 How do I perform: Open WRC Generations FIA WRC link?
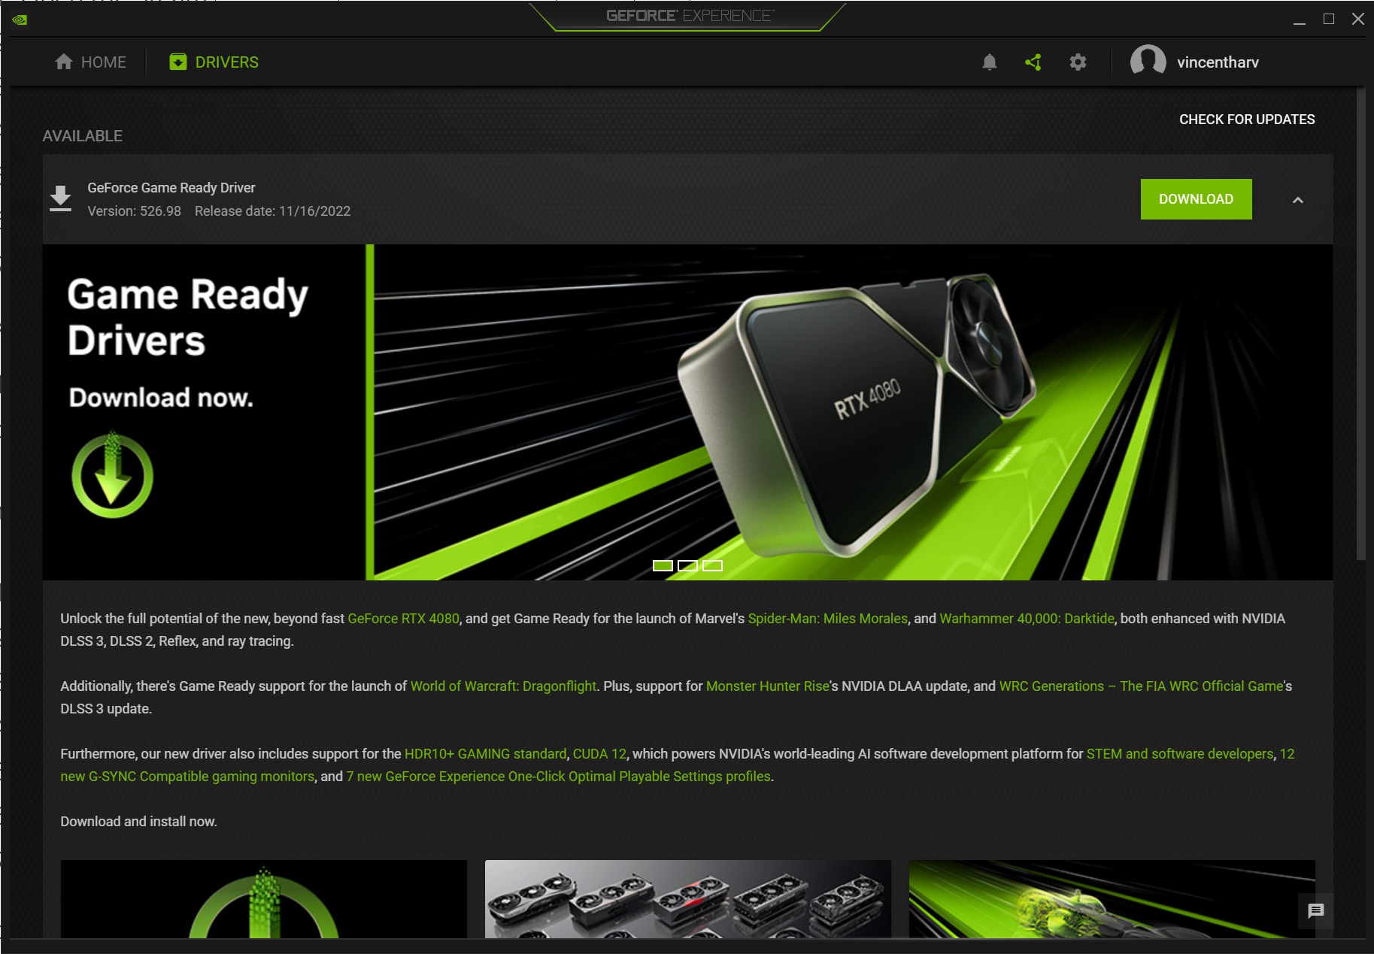coord(1141,686)
